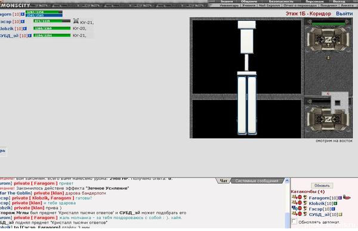Click the red target icon next to Klobzik in Катакомбы

tap(300, 203)
